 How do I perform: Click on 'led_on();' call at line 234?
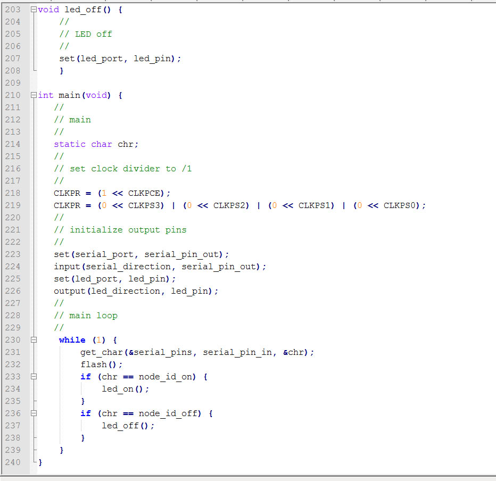pos(125,389)
